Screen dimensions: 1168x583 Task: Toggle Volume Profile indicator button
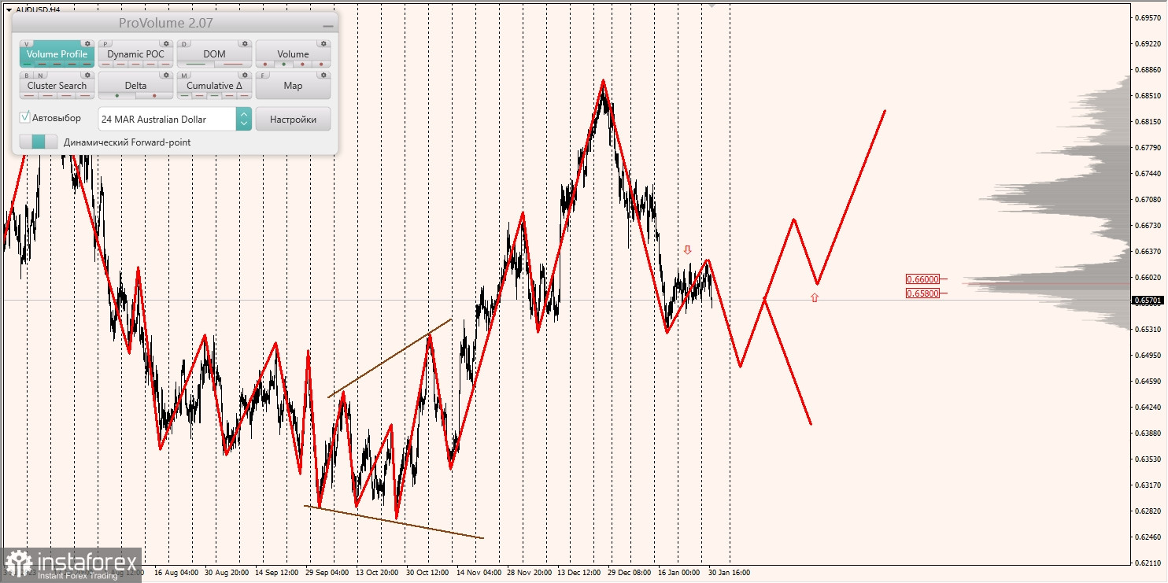pos(57,54)
